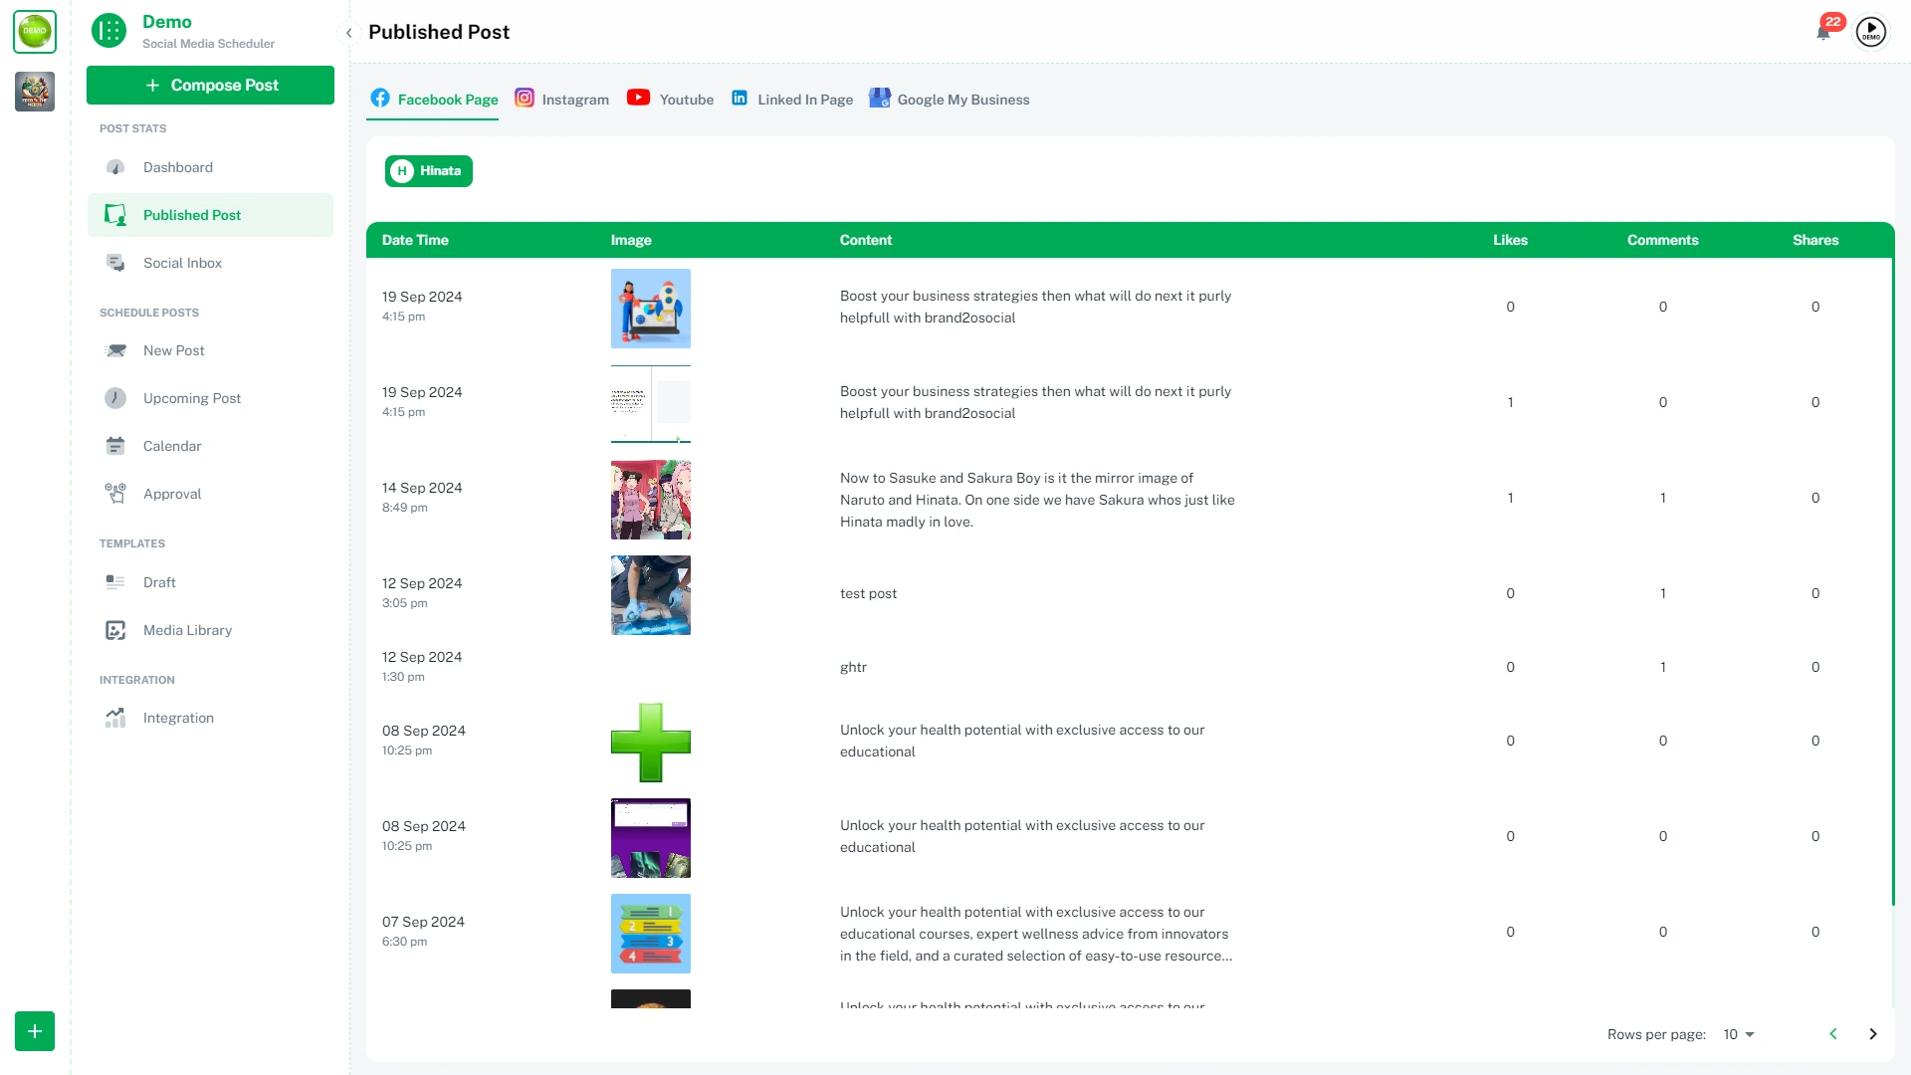Collapse the sidebar using the chevron

(x=348, y=33)
